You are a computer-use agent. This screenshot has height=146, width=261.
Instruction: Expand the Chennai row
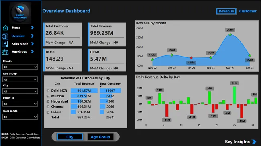[48, 107]
